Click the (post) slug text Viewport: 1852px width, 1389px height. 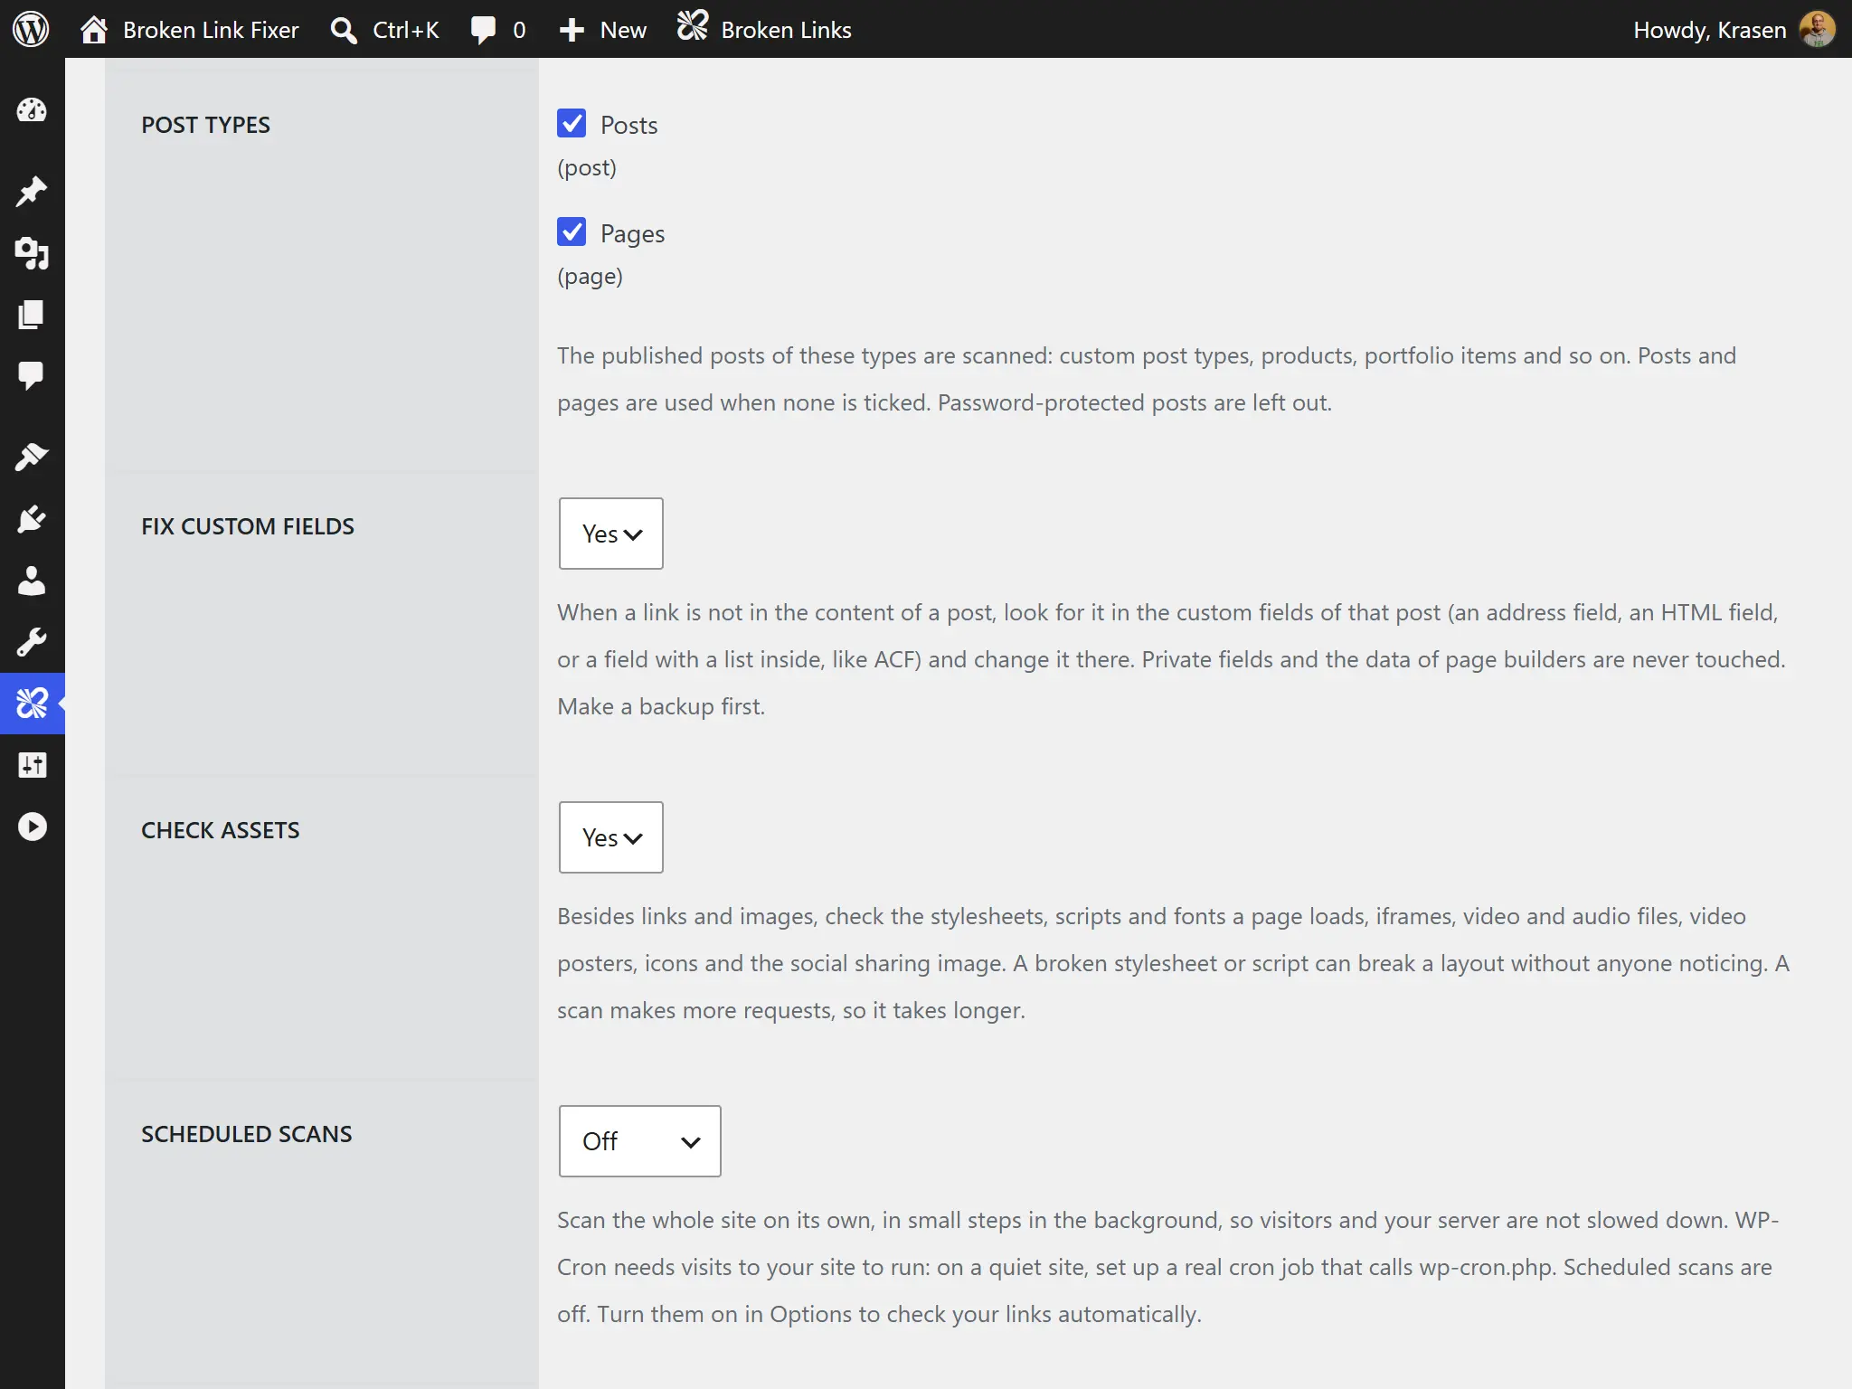coord(587,168)
